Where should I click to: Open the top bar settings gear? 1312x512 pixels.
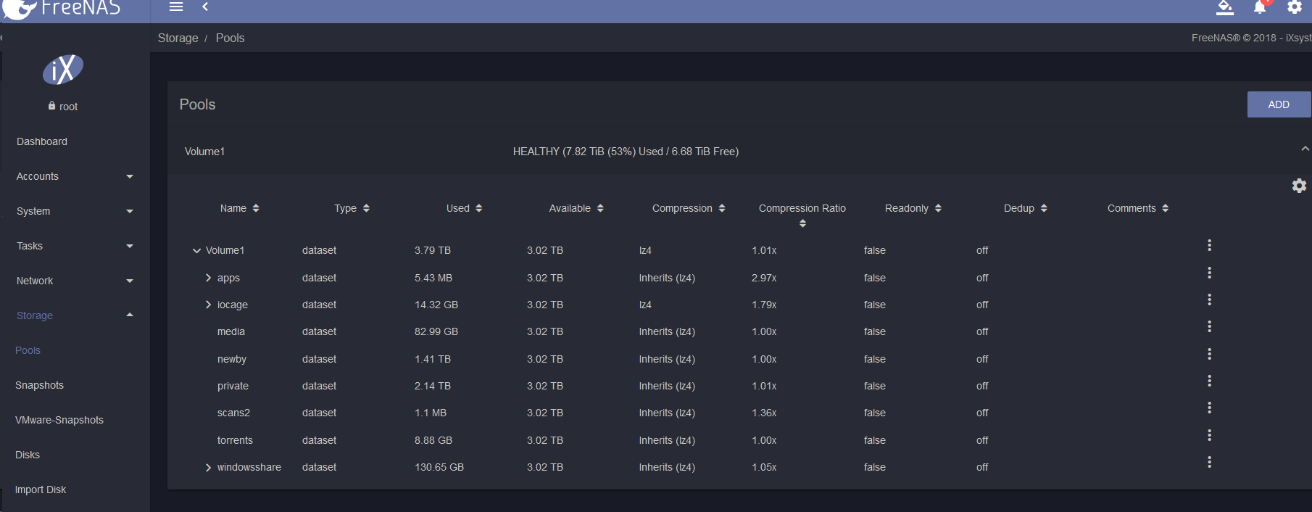tap(1295, 7)
